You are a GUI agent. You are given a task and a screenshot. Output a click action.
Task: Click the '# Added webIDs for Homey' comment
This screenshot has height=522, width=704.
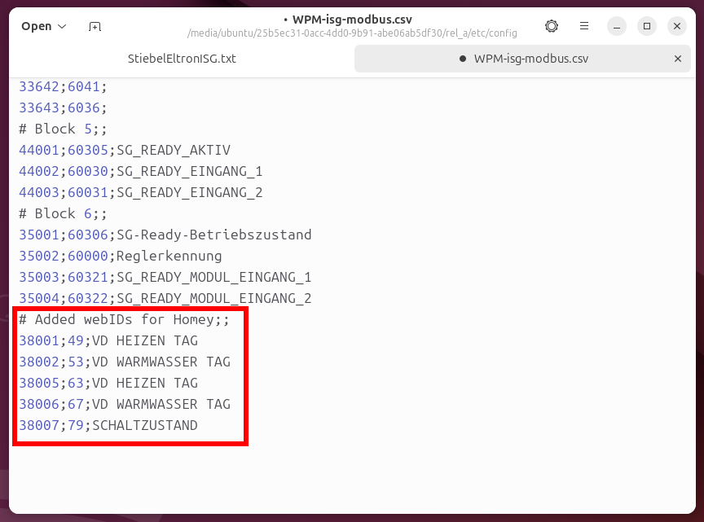(124, 319)
